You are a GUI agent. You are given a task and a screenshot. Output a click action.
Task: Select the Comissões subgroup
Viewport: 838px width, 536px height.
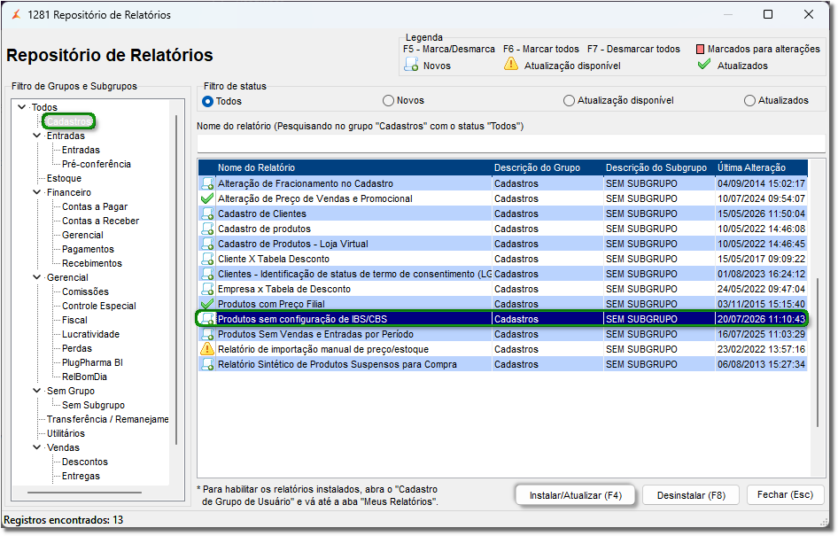tap(86, 291)
